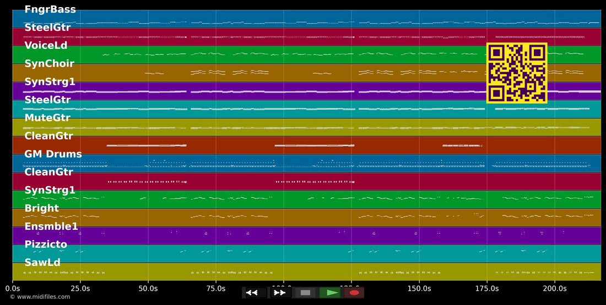The width and height of the screenshot is (606, 305).
Task: Stop playback with the gray square button
Action: tap(305, 293)
